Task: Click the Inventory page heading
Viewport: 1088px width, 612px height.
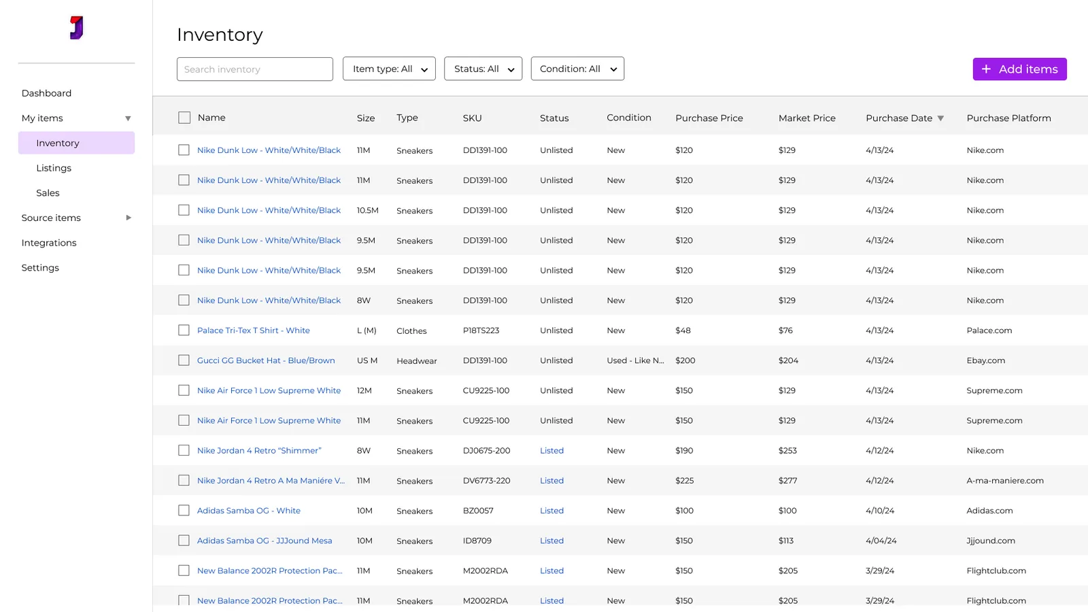Action: [220, 35]
